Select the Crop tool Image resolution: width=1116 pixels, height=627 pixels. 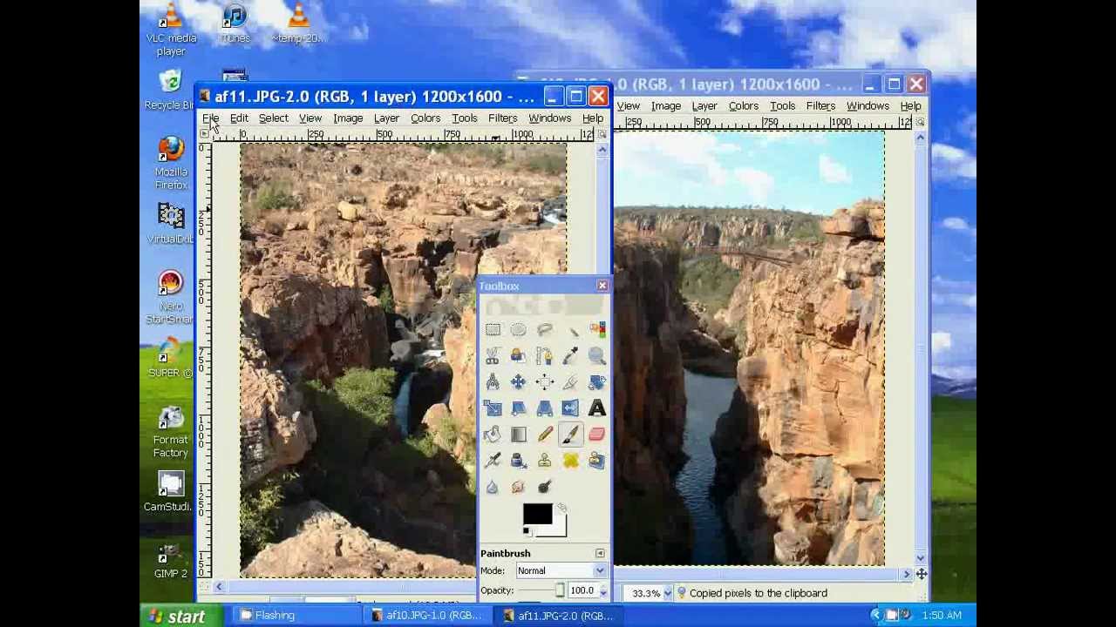[571, 382]
